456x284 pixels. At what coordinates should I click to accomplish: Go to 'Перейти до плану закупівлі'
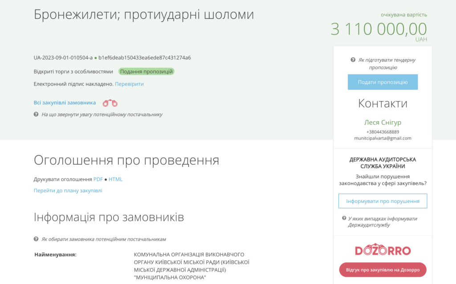(68, 191)
